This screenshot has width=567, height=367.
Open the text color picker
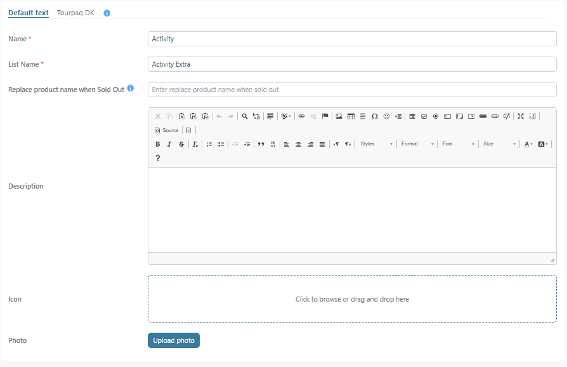point(528,144)
